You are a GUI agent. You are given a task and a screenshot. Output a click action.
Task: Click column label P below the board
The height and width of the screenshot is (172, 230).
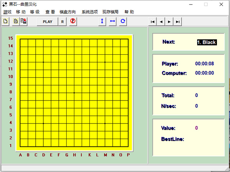pyautogui.click(x=128, y=155)
